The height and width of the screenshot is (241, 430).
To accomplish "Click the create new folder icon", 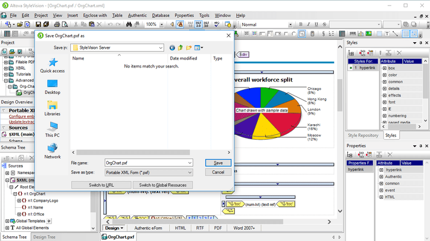I will tap(189, 47).
